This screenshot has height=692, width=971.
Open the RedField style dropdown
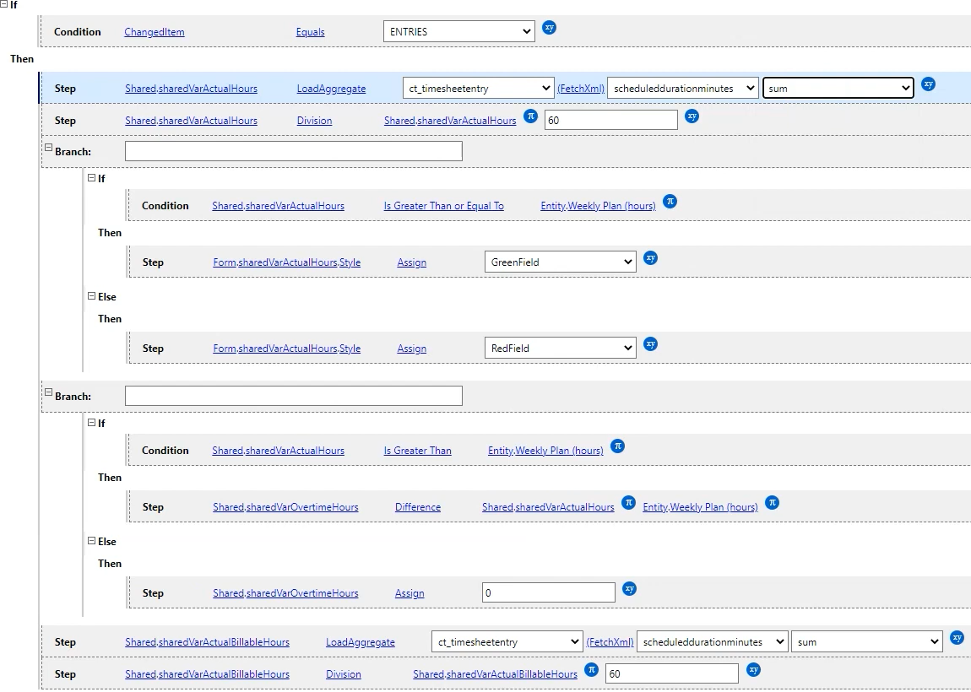pos(560,348)
